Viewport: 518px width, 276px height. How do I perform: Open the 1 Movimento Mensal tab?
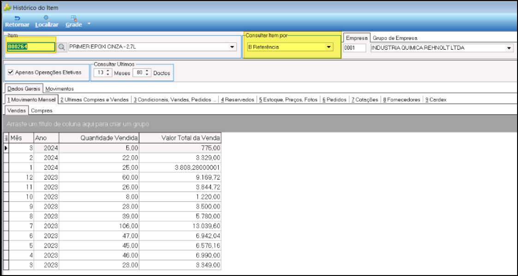click(x=32, y=99)
